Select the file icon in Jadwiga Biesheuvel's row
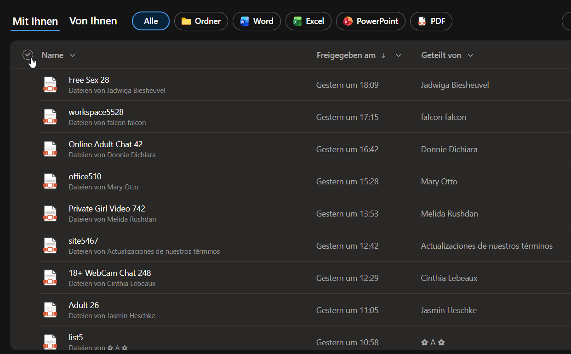The height and width of the screenshot is (354, 571). click(x=50, y=85)
